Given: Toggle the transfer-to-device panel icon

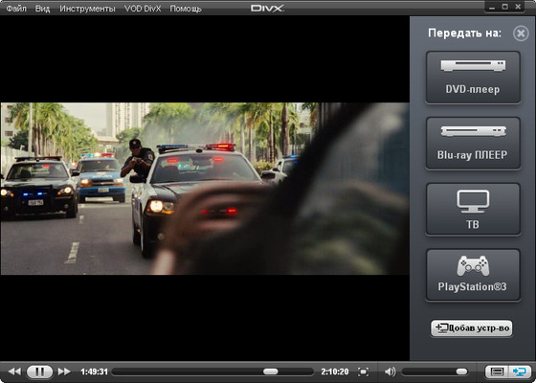Looking at the screenshot, I should pyautogui.click(x=520, y=372).
